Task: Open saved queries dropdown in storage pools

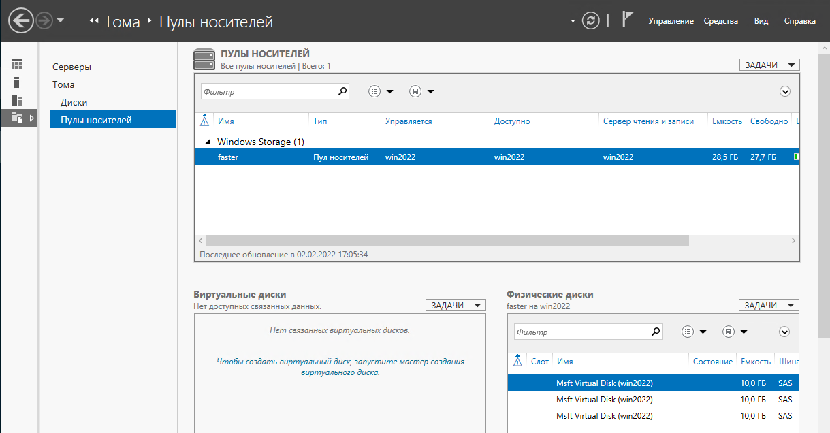Action: tap(421, 91)
